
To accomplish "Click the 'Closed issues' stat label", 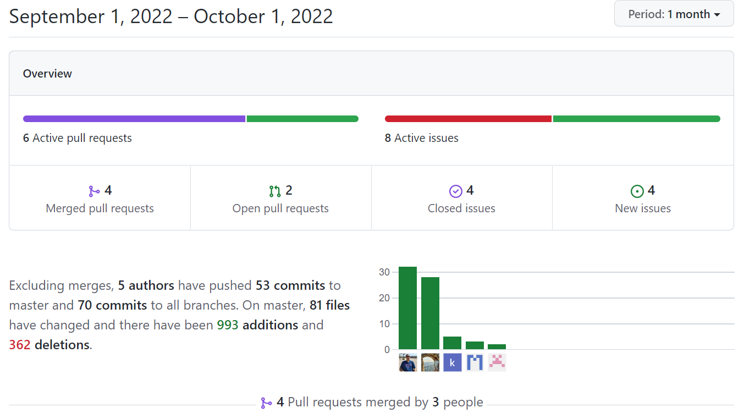I will 461,208.
